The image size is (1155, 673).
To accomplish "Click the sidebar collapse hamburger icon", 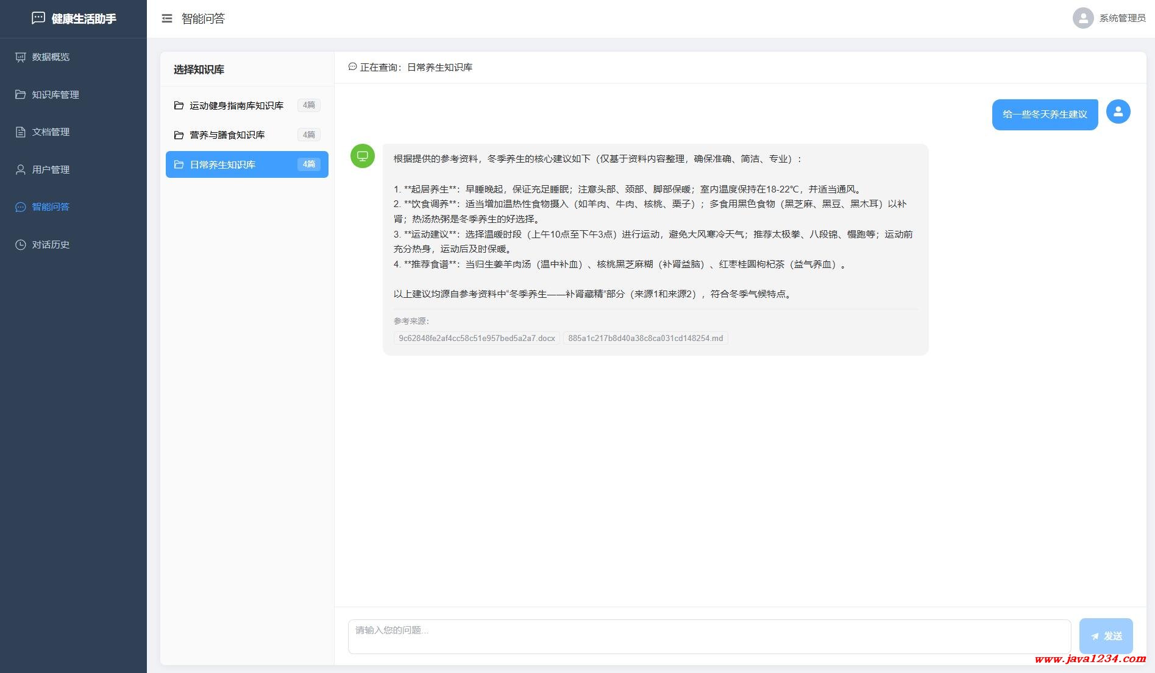I will (167, 19).
